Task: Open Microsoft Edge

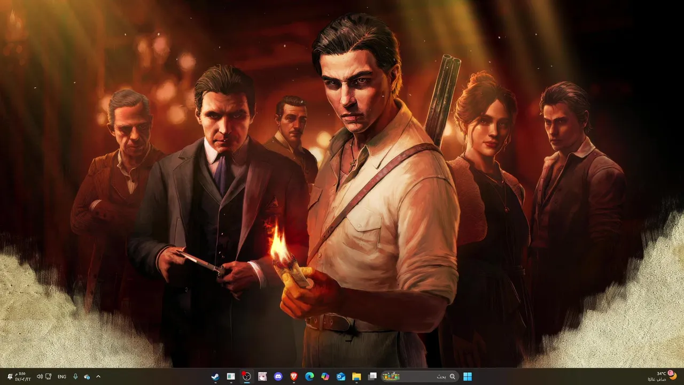Action: pos(309,376)
